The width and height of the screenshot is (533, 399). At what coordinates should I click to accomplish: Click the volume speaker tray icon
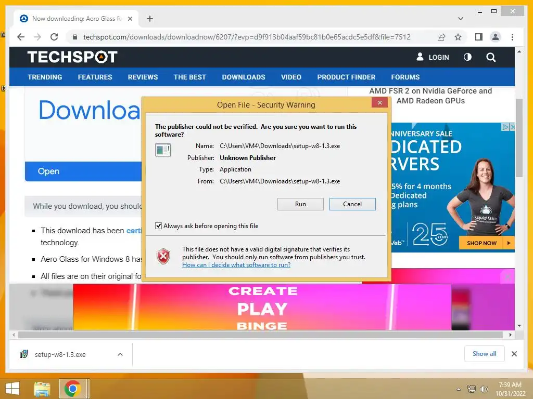484,389
